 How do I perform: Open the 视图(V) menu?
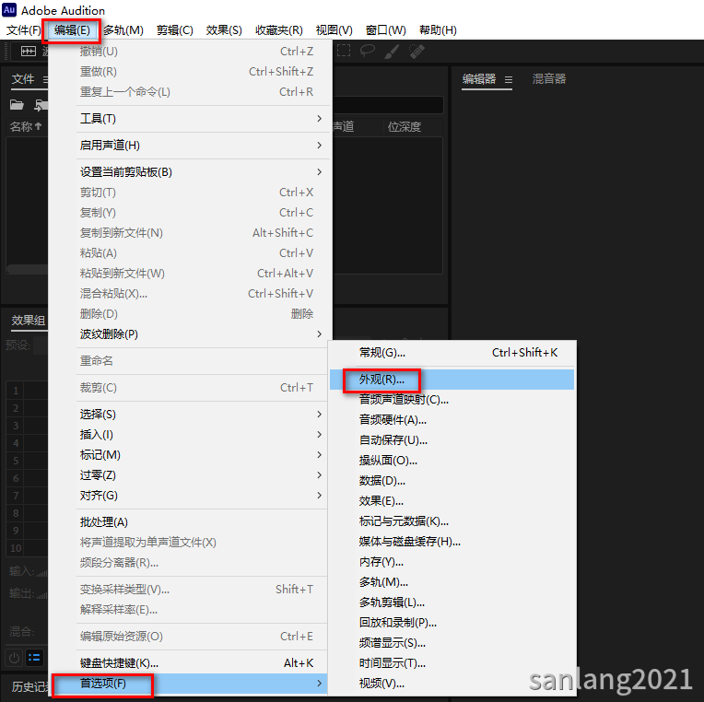coord(334,30)
